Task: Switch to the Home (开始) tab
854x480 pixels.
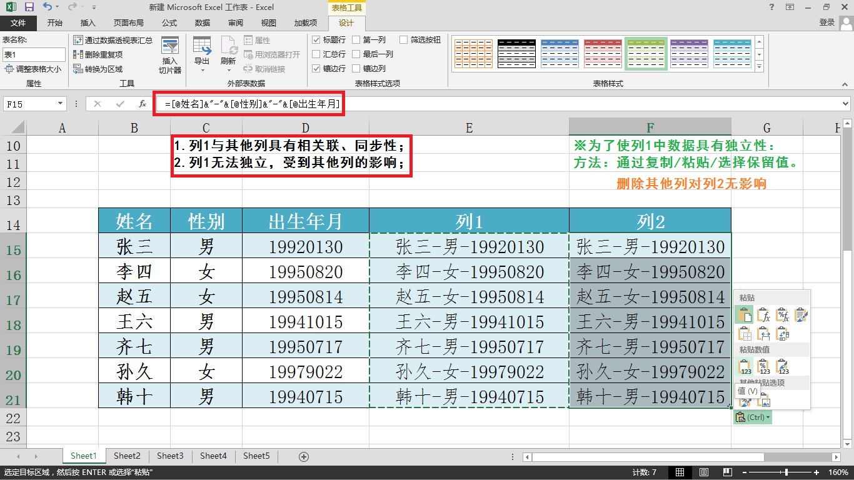Action: coord(55,23)
